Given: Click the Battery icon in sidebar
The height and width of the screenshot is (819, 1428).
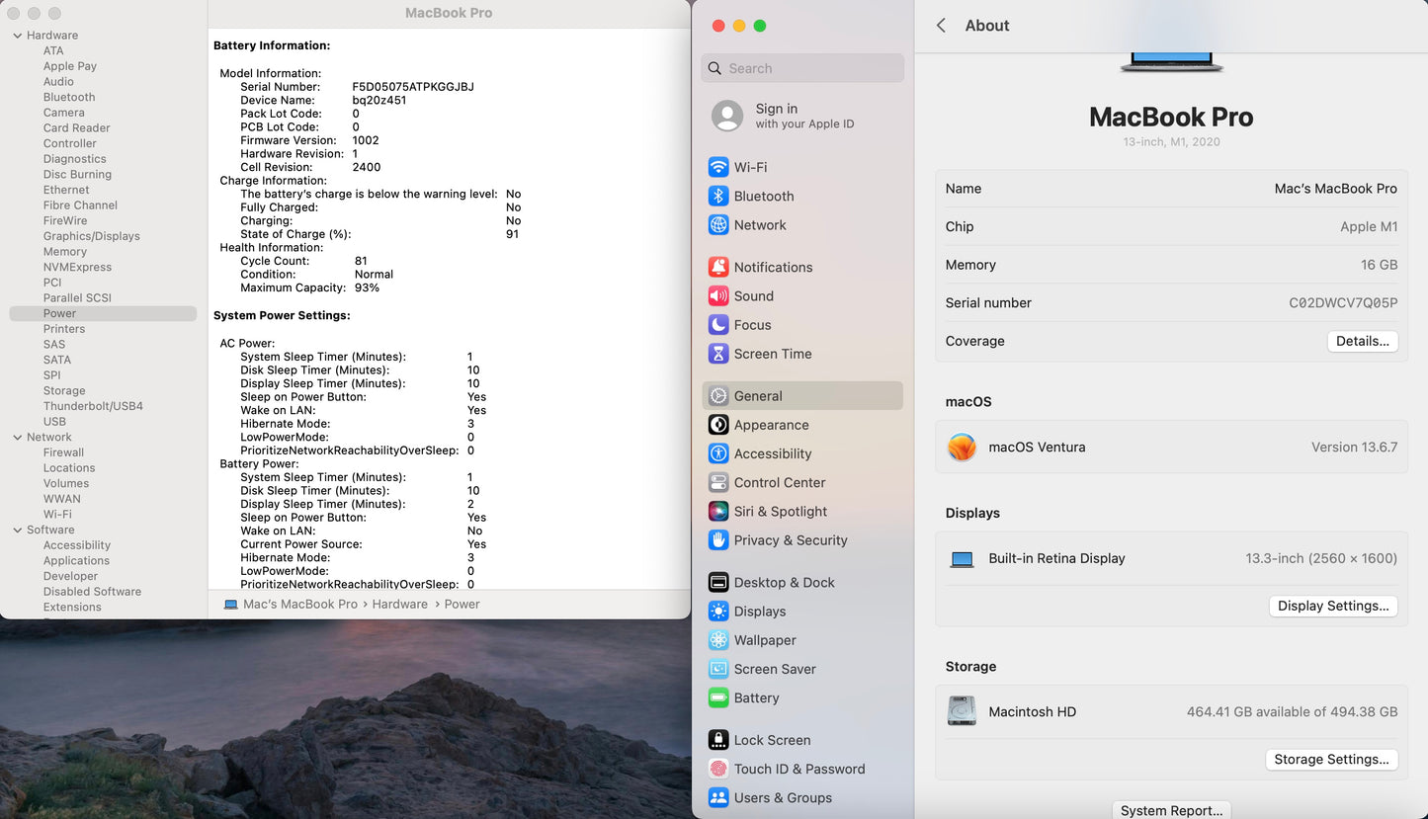Looking at the screenshot, I should 718,698.
